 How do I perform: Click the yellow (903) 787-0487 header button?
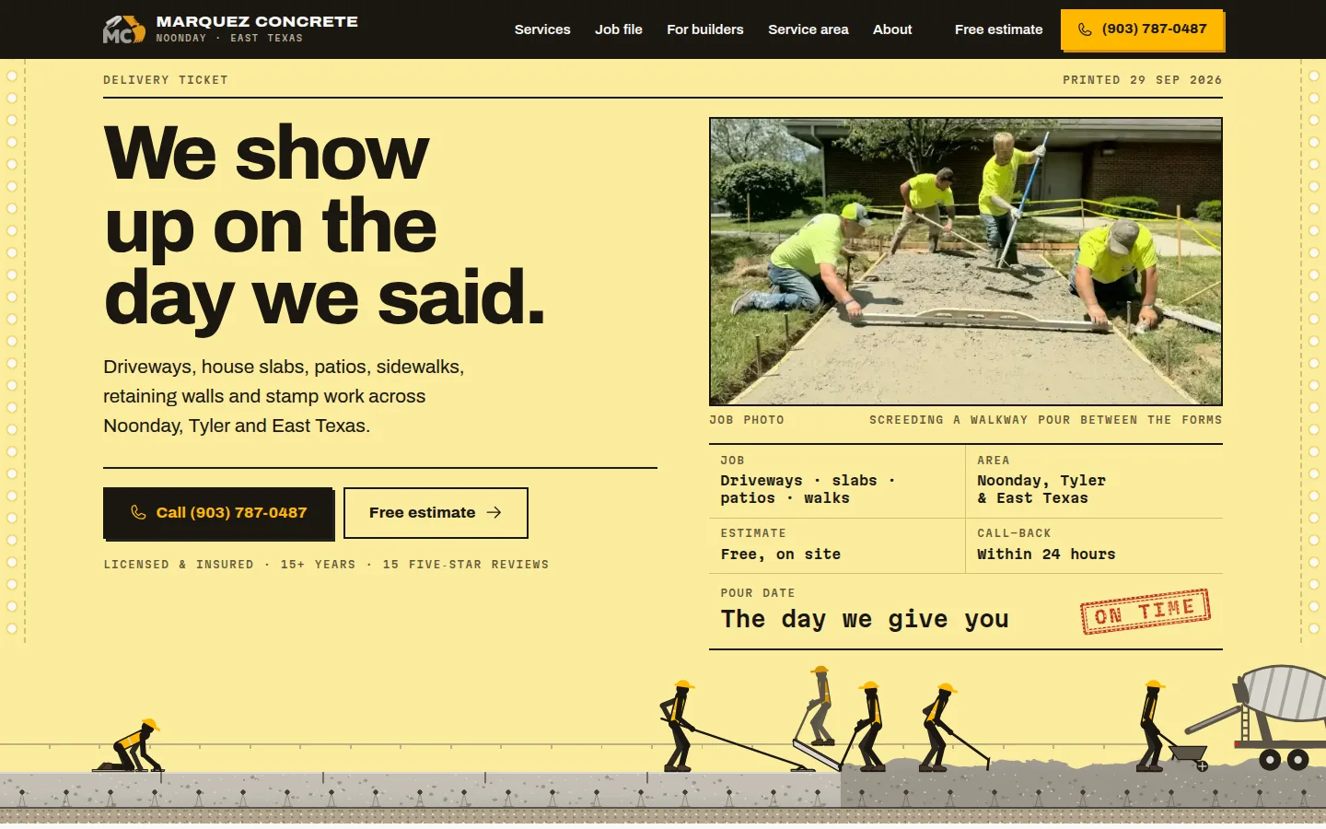tap(1142, 29)
